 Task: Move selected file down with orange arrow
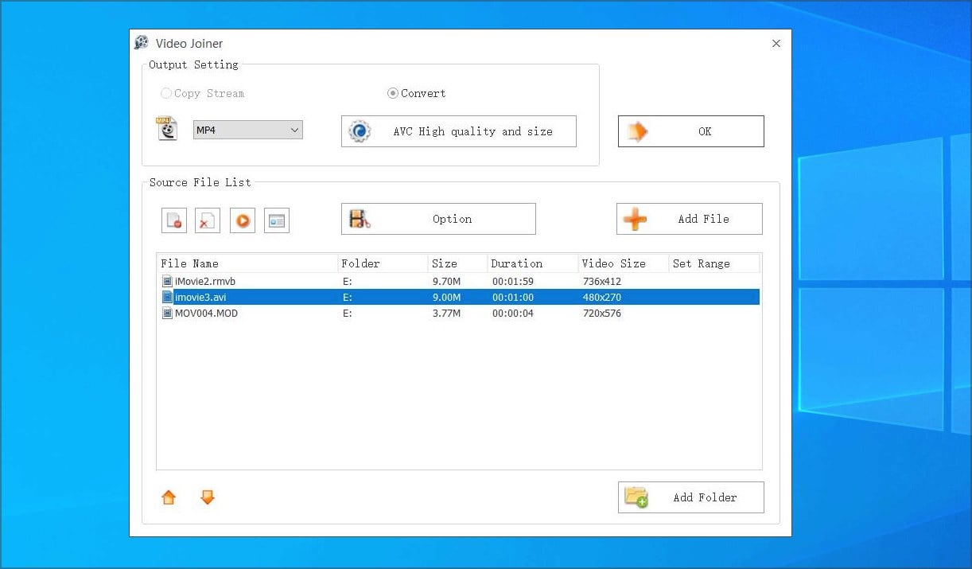(x=208, y=497)
